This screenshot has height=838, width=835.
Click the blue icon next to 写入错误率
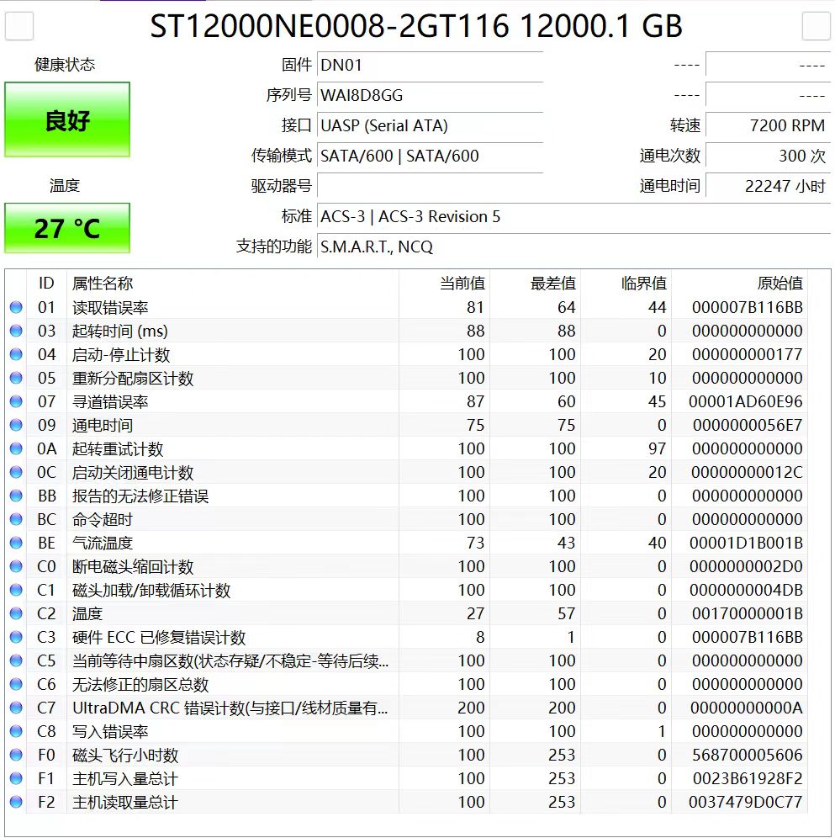[15, 731]
